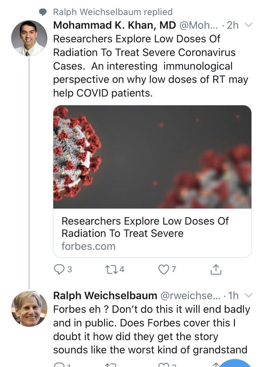This screenshot has height=367, width=263.
Task: Open Ralph Weichselbaum's profile photo
Action: pos(29,308)
